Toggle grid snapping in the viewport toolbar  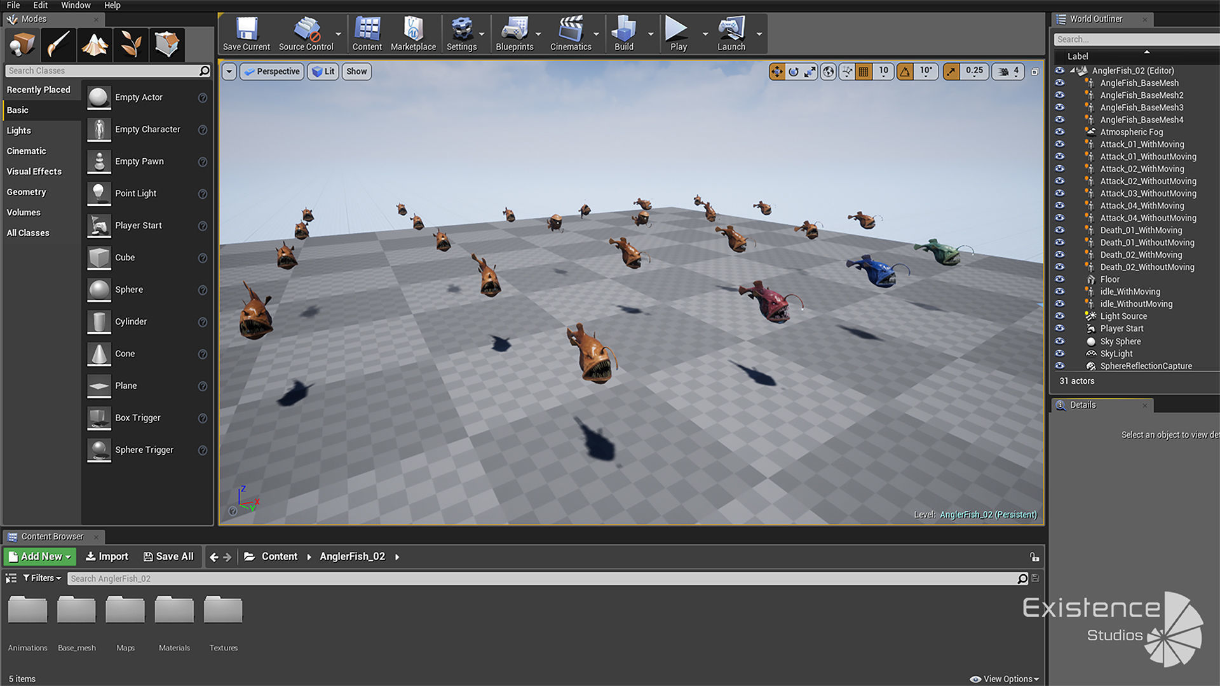click(864, 72)
